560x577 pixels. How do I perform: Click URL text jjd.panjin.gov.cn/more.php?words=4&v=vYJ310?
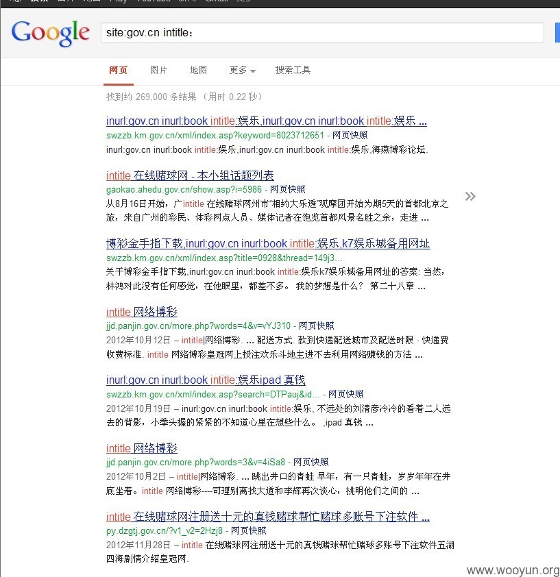click(198, 326)
